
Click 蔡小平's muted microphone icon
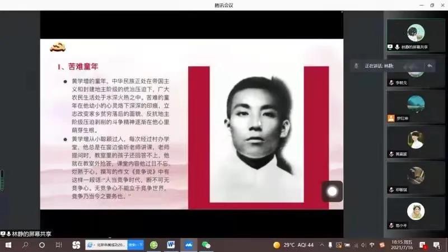click(x=391, y=225)
